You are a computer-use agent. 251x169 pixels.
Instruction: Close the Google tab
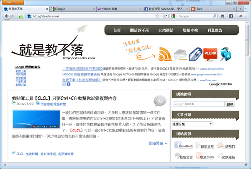(x=94, y=9)
